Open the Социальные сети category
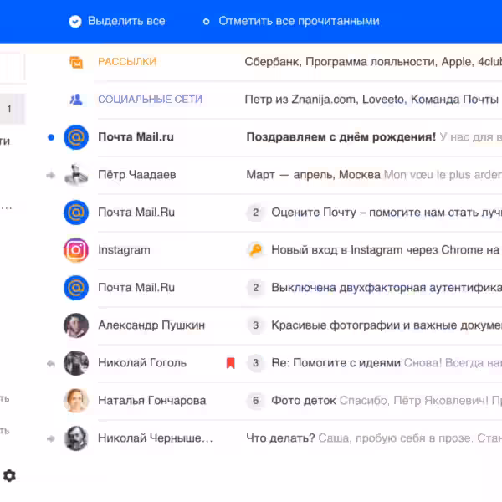The height and width of the screenshot is (502, 502). coord(150,100)
